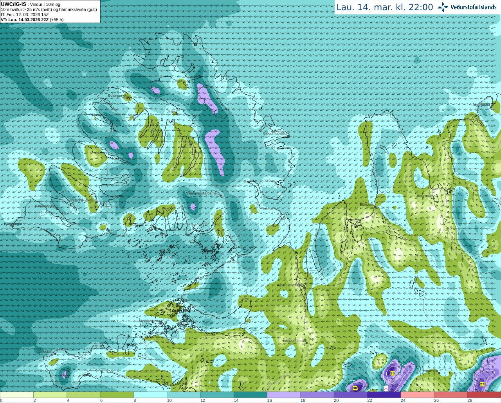Image resolution: width=501 pixels, height=403 pixels.
Task: Select the 20–22 m/s violet legend swatch
Action: pos(351,394)
